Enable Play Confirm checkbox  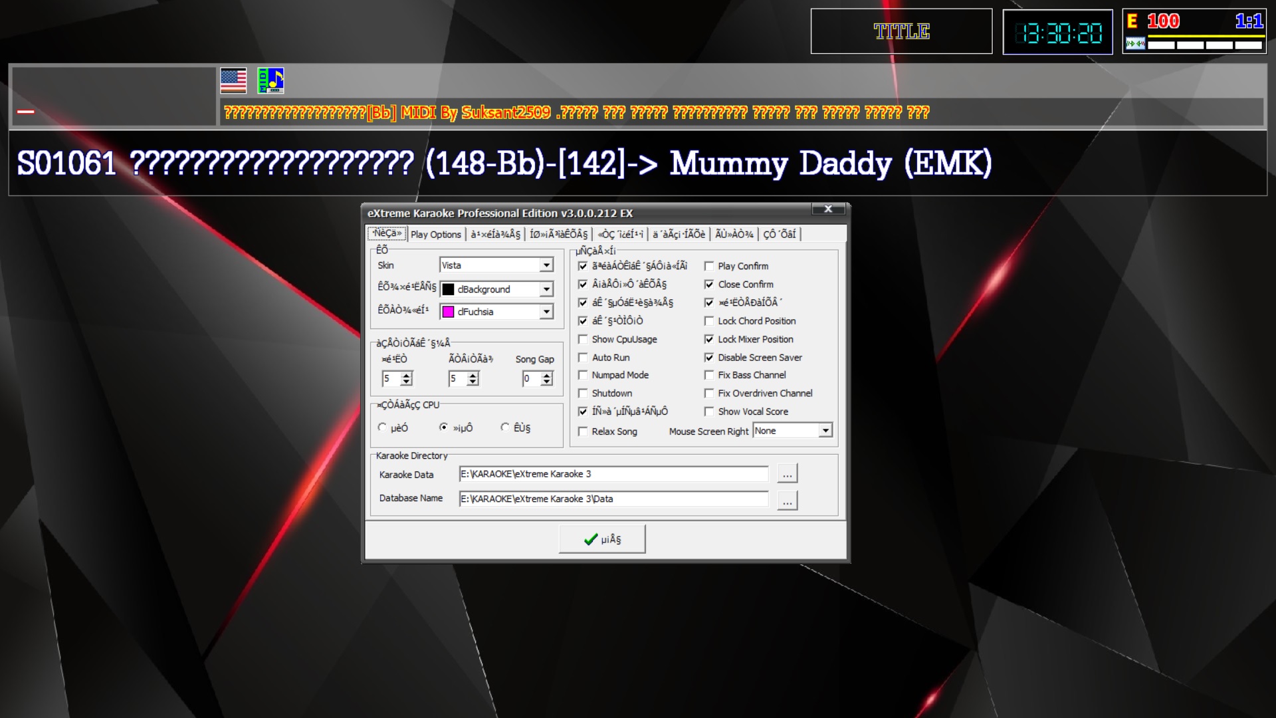pos(709,266)
